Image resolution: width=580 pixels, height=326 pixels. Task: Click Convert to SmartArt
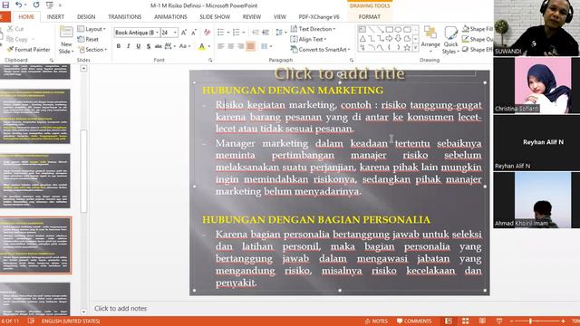click(320, 49)
